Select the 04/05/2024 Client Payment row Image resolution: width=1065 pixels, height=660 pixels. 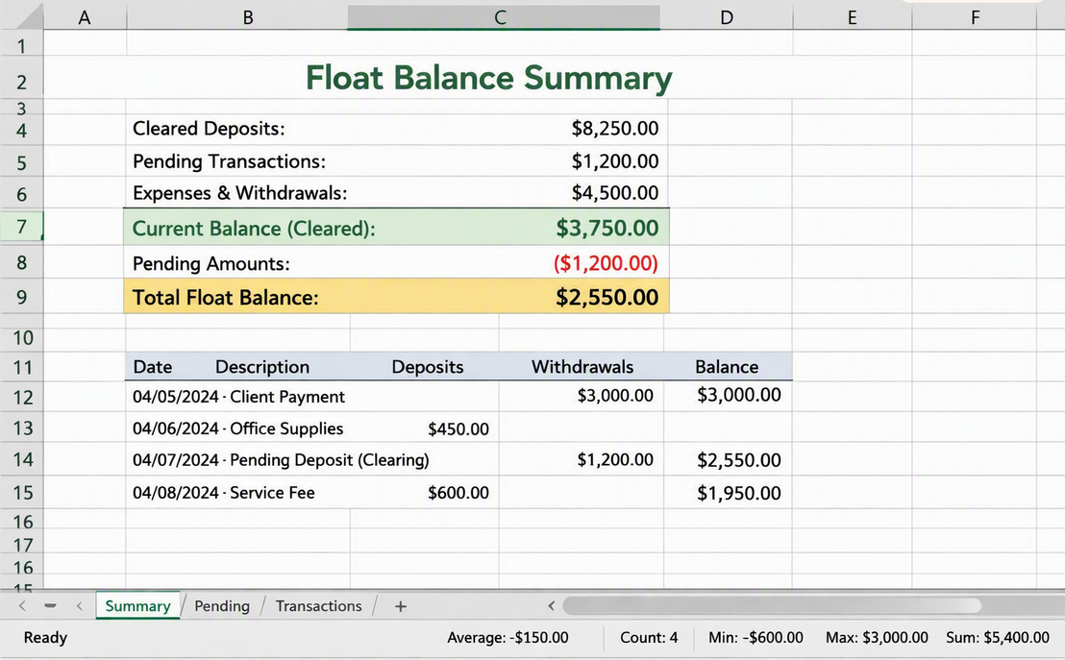click(458, 397)
